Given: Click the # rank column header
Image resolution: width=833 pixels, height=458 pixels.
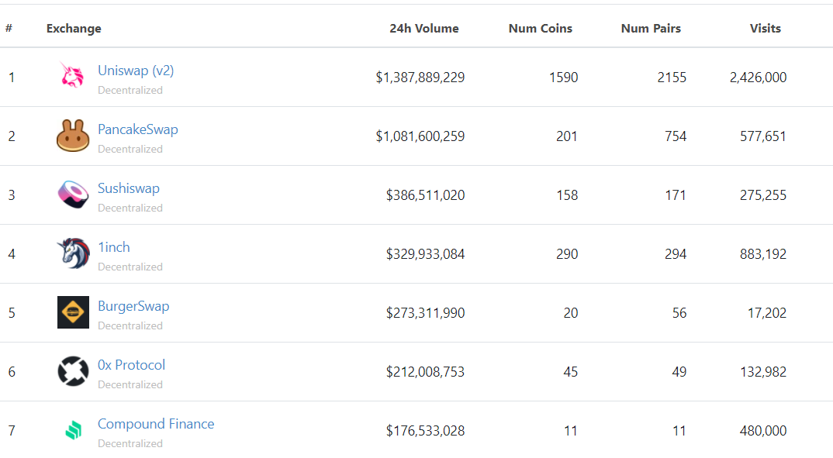Looking at the screenshot, I should pyautogui.click(x=9, y=29).
